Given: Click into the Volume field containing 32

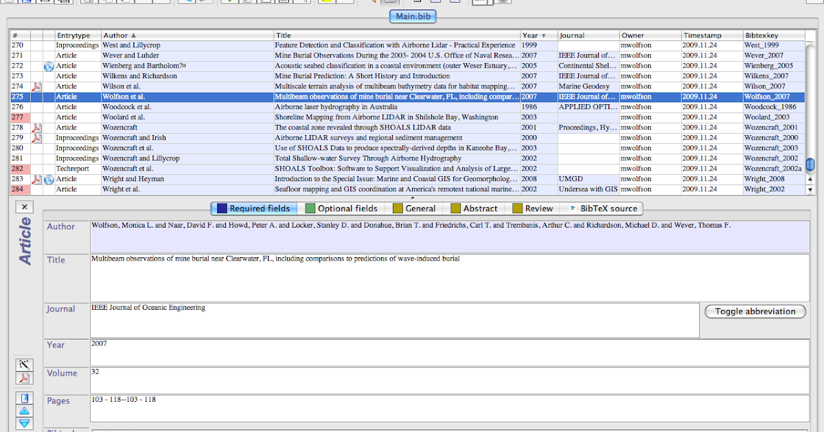Looking at the screenshot, I should coord(450,381).
